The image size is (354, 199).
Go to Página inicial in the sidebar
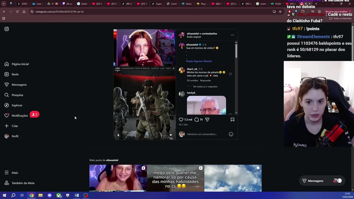[17, 64]
